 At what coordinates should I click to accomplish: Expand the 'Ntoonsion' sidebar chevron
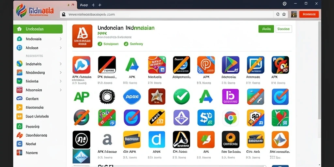(x=61, y=90)
